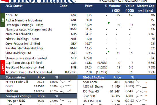The image size is (157, 105).
Task: Select 'Stimulus Investments Limited' name
Action: click(x=26, y=58)
